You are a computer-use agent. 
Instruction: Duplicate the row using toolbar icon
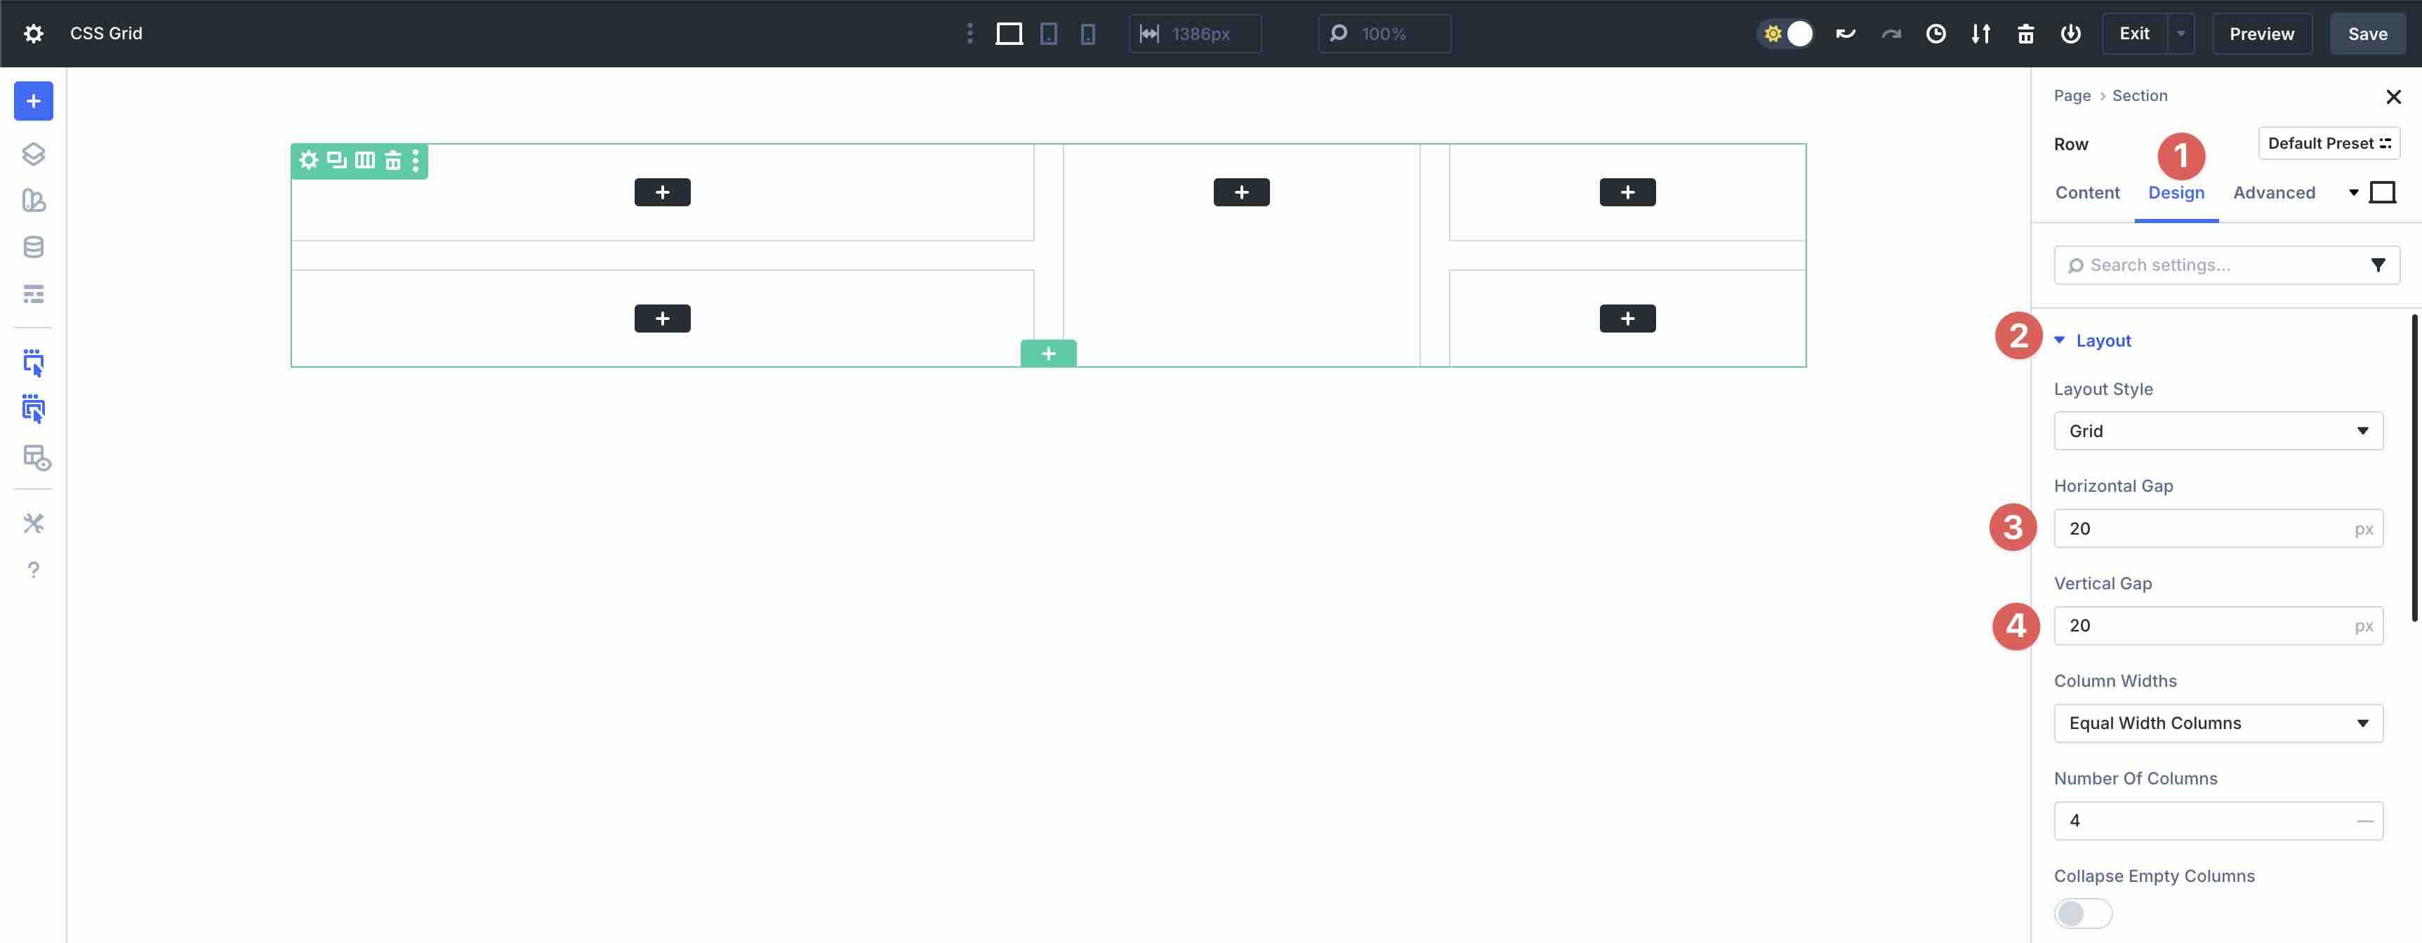pos(336,160)
